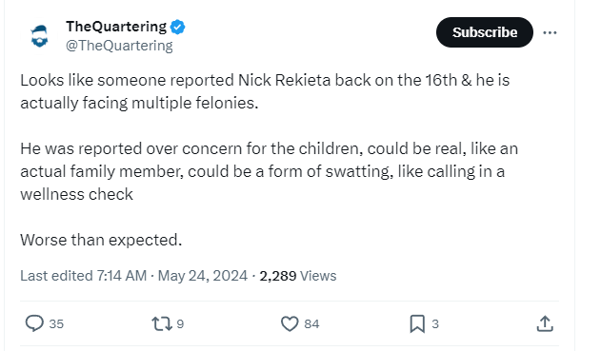The image size is (601, 351).
Task: Subscribe to TheQuartering with the Subscribe button
Action: (485, 32)
